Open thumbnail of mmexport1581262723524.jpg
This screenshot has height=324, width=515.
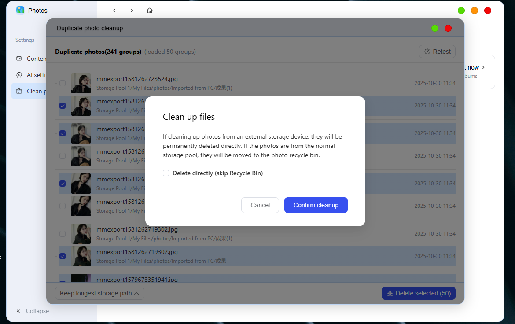(81, 83)
